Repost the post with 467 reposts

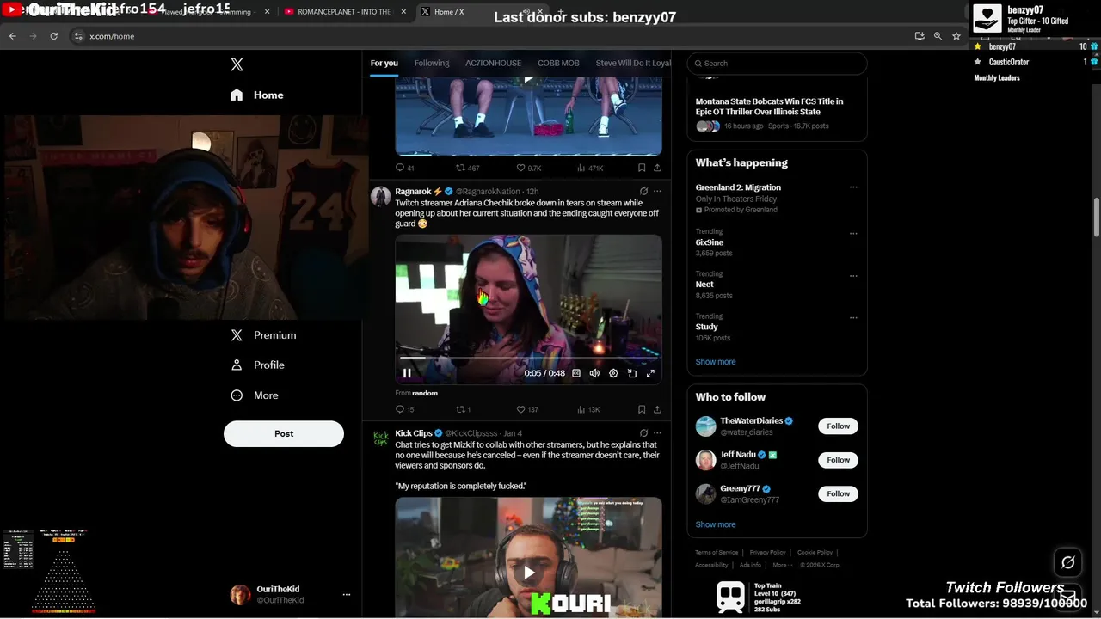pos(467,169)
